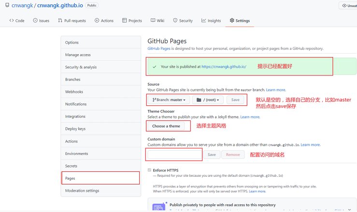357x212 pixels.
Task: Open the published site URL cnwangk.github.io
Action: [x=224, y=67]
